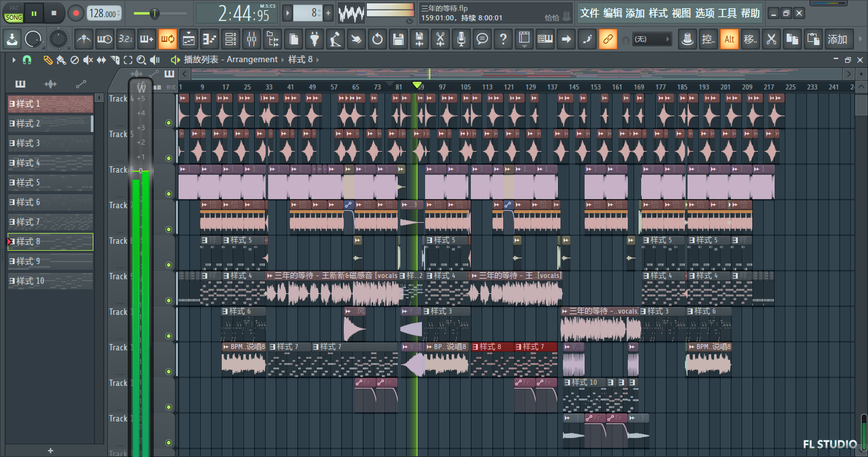
Task: Expand the playlist options menu arrow
Action: [13, 60]
